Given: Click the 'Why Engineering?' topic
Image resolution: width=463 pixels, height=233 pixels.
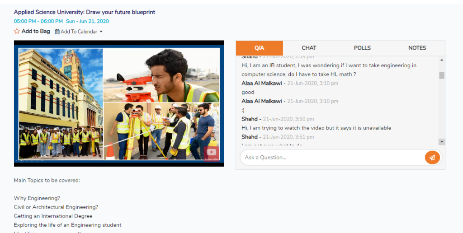Looking at the screenshot, I should click(x=37, y=198).
